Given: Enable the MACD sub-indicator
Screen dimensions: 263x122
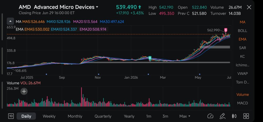Looking at the screenshot, I should [242, 103].
